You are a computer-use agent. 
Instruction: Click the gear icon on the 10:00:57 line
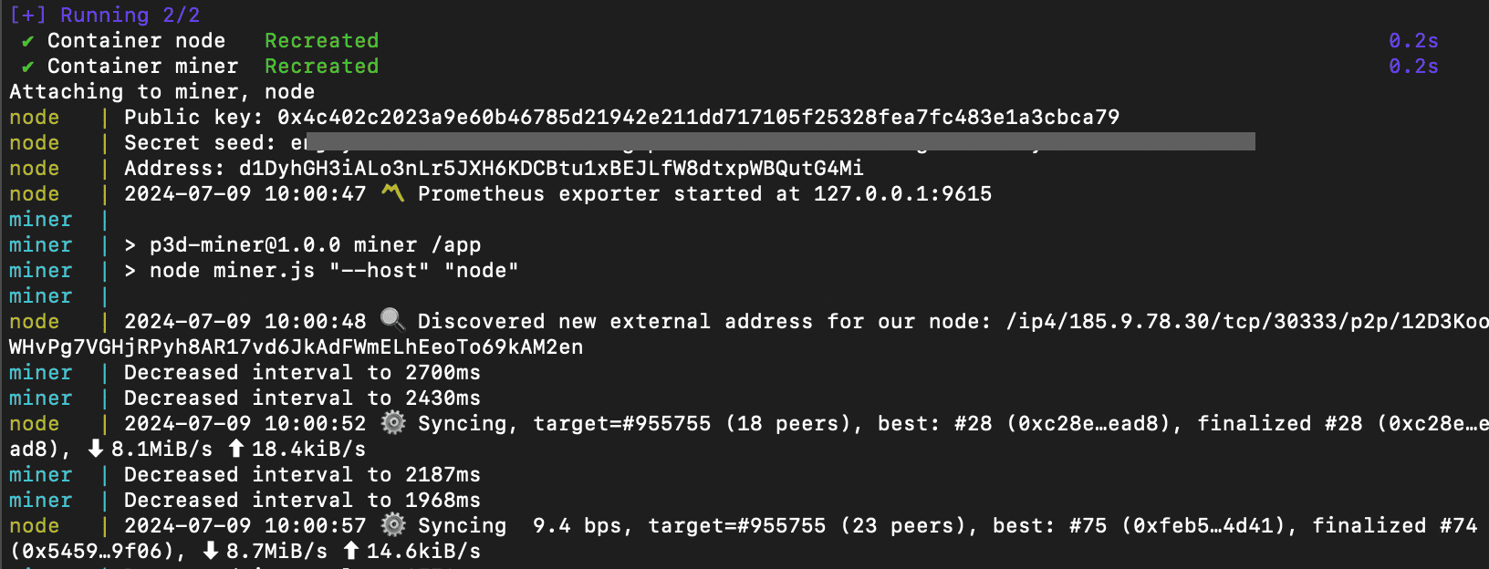coord(393,525)
